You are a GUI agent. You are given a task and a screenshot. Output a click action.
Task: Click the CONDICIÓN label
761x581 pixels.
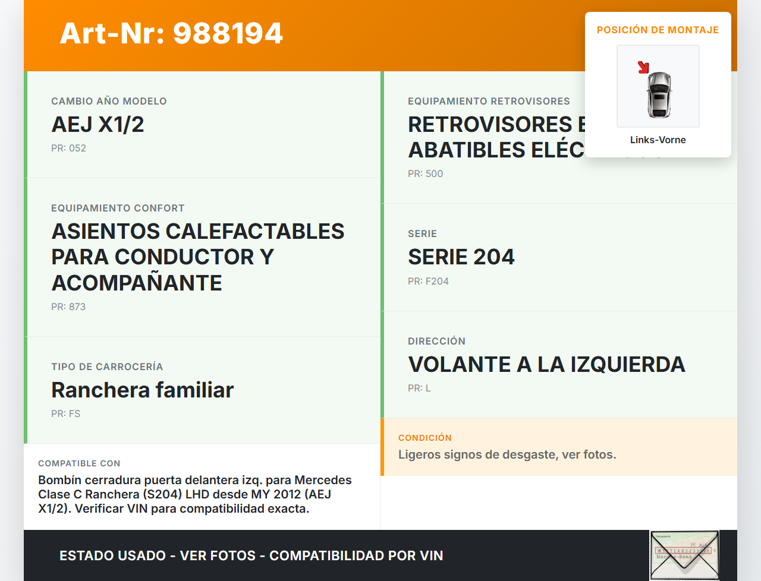(425, 438)
